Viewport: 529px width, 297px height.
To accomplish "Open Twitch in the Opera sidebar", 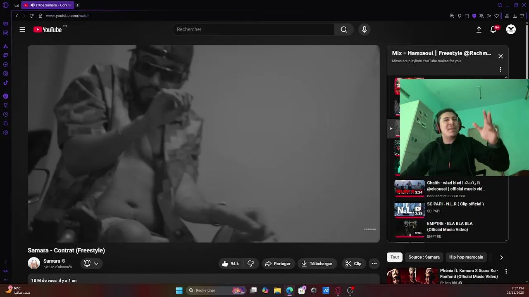I will (x=5, y=55).
